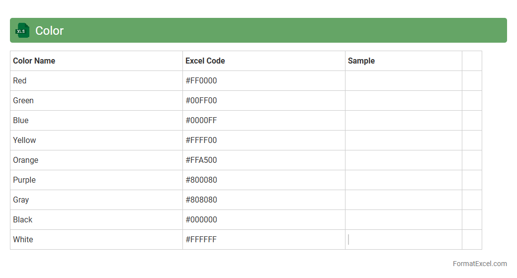
Task: Click the #FF0000 code cell
Action: [x=201, y=80]
